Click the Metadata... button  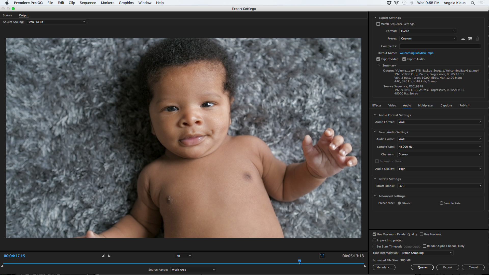click(384, 267)
